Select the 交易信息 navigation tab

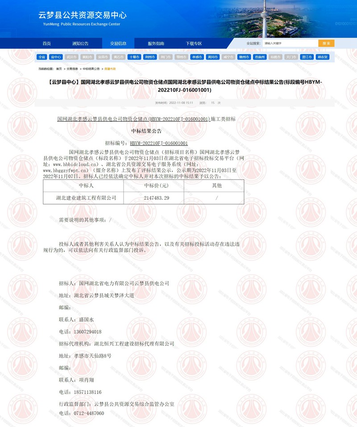pyautogui.click(x=118, y=43)
